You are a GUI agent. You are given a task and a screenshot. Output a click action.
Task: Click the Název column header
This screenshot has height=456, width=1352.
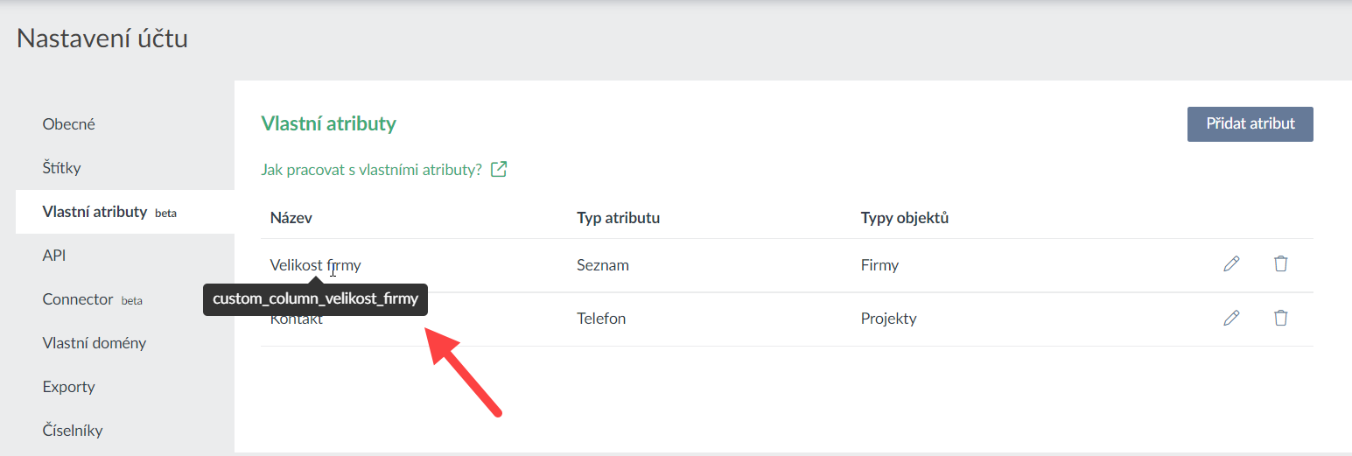click(x=291, y=218)
